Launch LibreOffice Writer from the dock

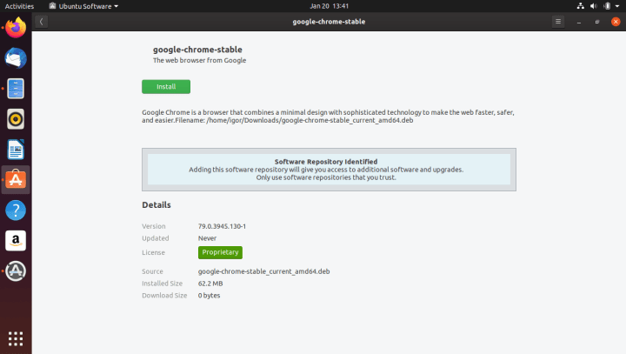16,150
